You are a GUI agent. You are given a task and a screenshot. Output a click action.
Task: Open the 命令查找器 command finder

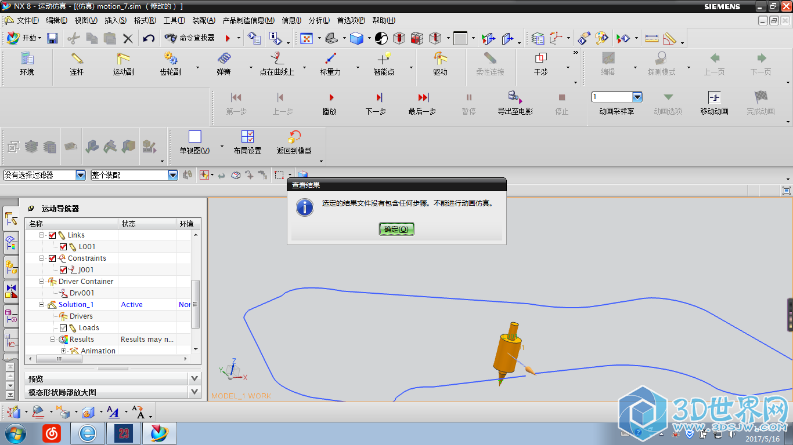(190, 38)
